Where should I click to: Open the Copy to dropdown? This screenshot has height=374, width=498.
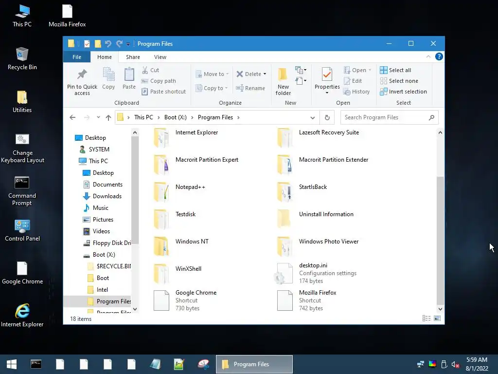click(212, 88)
